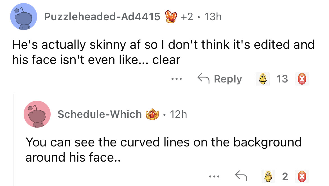Screen dimensions: 329x186
Task: Visit the Puzzleheaded-Ad4415 username link
Action: (x=102, y=17)
